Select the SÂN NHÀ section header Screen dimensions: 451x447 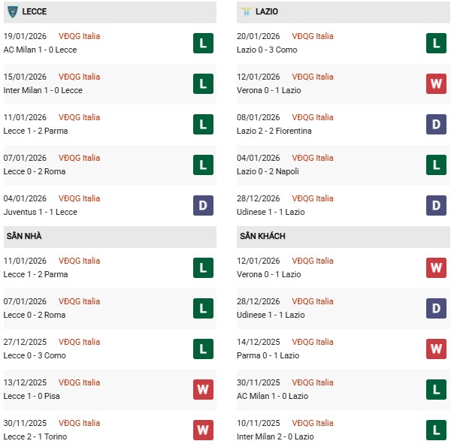(24, 236)
